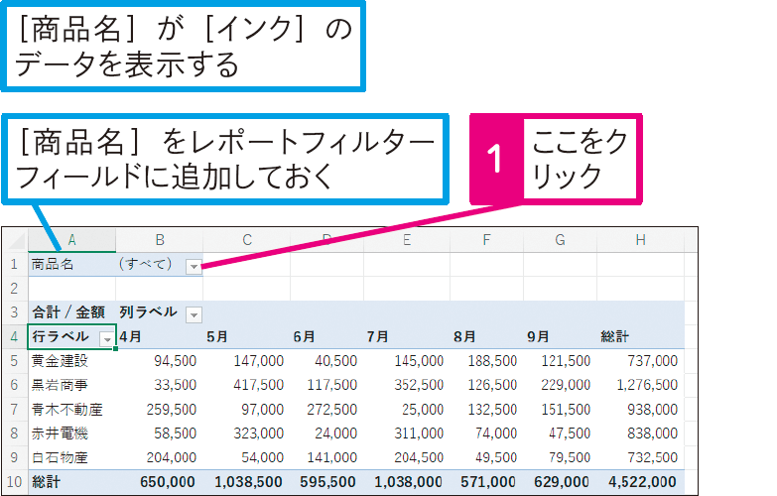This screenshot has height=496, width=777.
Task: Select the 青木不動産 row label cell
Action: pos(65,410)
